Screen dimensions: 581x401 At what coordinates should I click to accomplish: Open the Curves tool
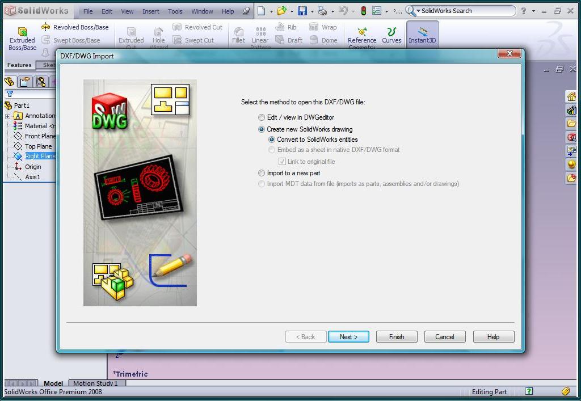(391, 36)
